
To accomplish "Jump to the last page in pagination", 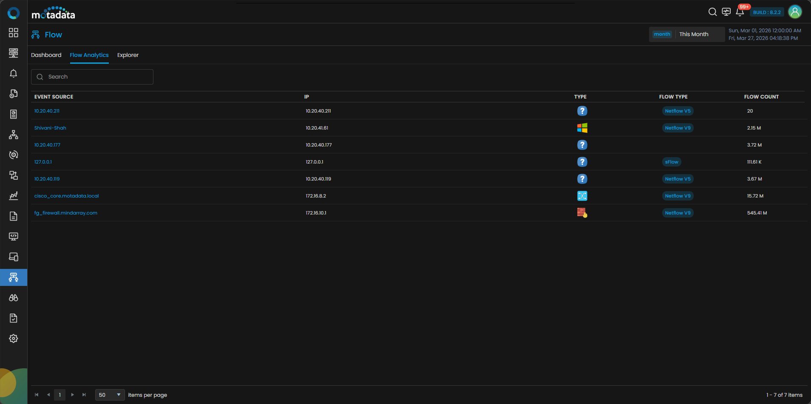I will click(x=84, y=395).
